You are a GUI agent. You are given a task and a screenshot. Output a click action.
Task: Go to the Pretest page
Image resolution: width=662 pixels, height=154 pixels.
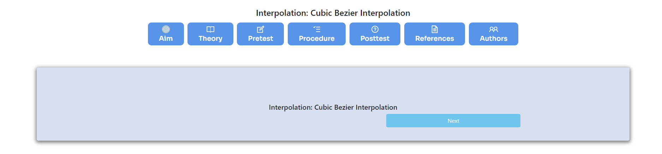pyautogui.click(x=261, y=38)
